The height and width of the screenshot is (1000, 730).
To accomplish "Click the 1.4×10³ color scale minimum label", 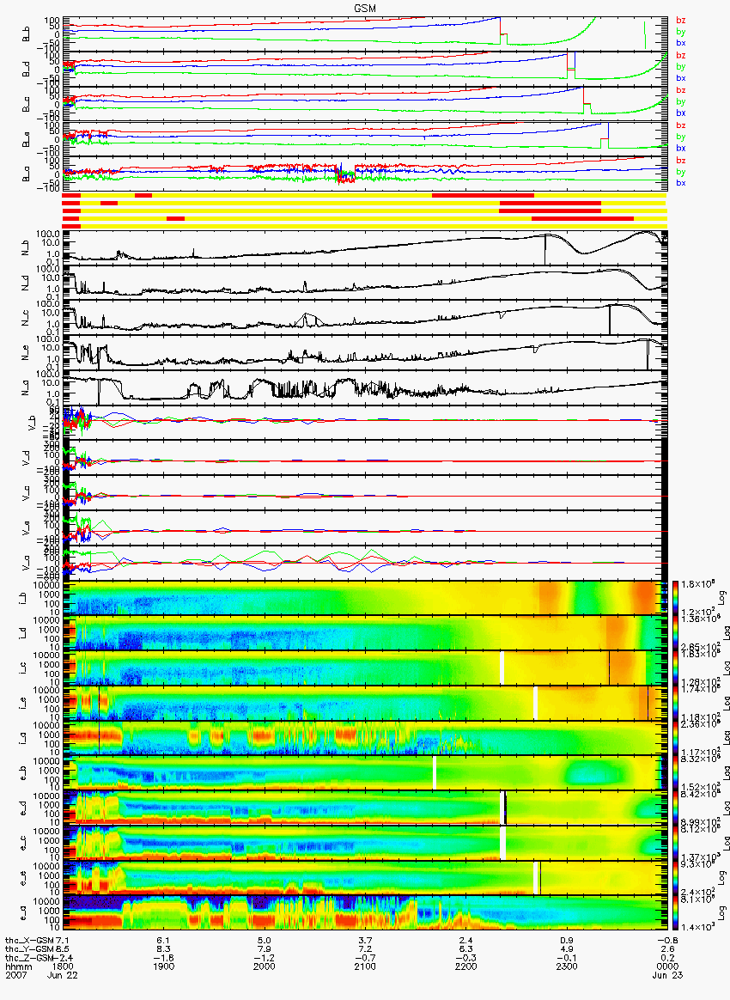I will tap(698, 926).
